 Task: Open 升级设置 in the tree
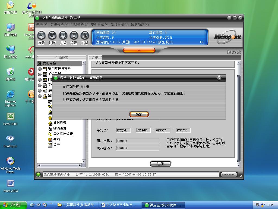point(60,123)
